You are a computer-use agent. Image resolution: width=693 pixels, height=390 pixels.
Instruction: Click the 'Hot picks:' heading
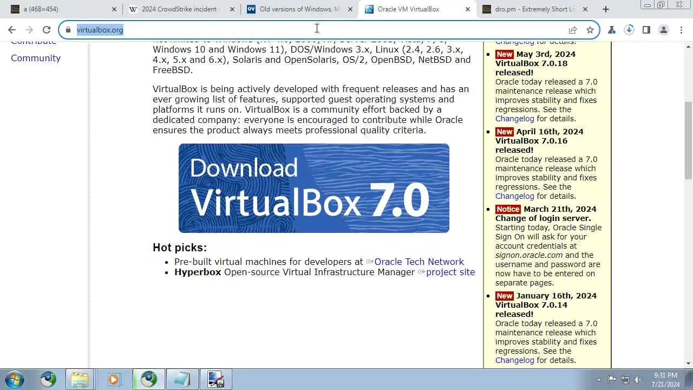[x=180, y=248]
